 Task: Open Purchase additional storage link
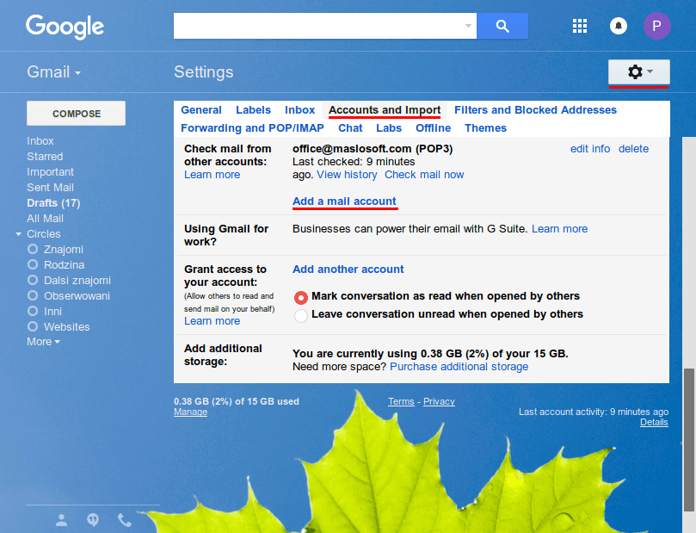tap(459, 367)
